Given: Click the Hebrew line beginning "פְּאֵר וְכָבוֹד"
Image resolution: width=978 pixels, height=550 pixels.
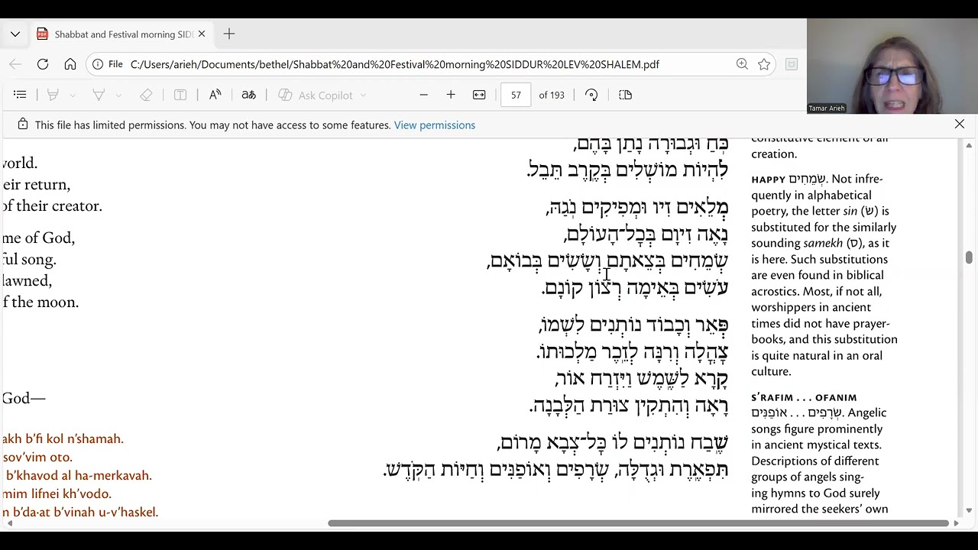Looking at the screenshot, I should coord(633,325).
